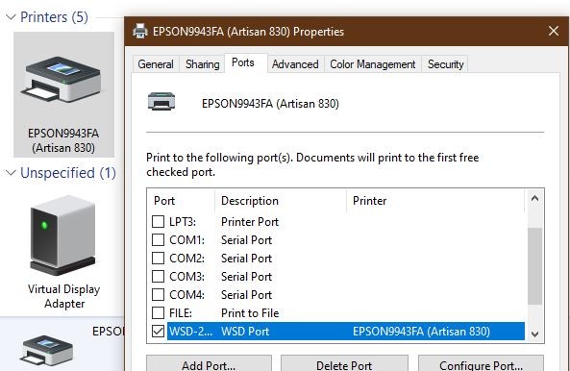Click the "Serial Port" description for COM1
570x371 pixels.
[246, 240]
